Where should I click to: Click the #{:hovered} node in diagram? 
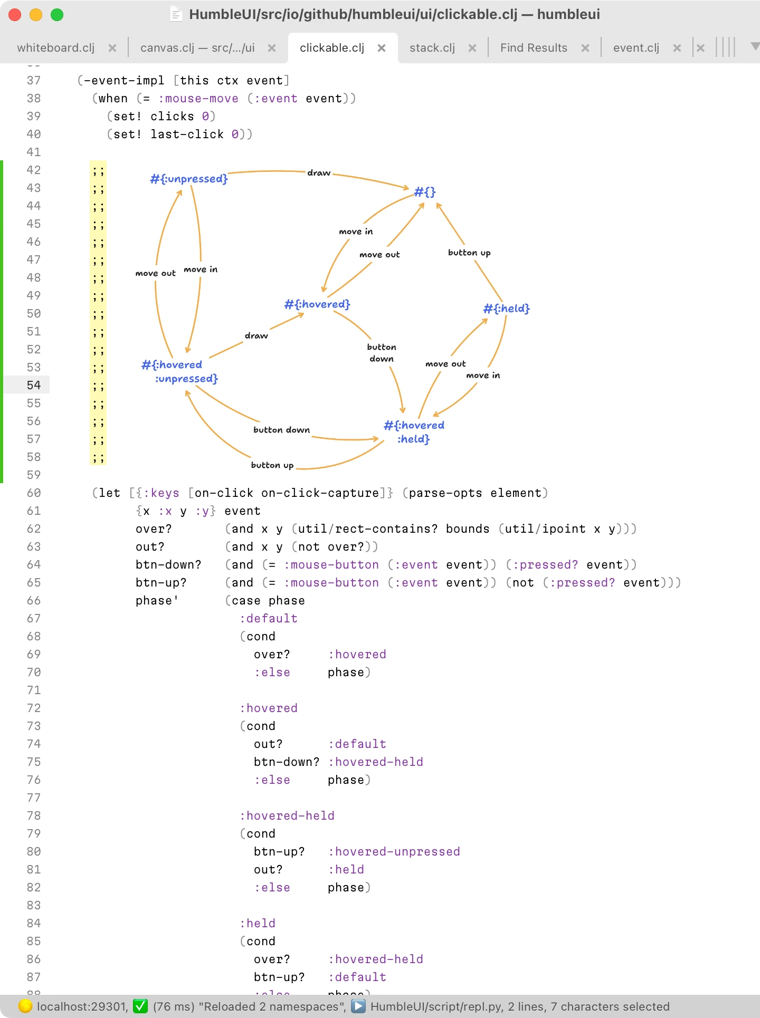317,304
